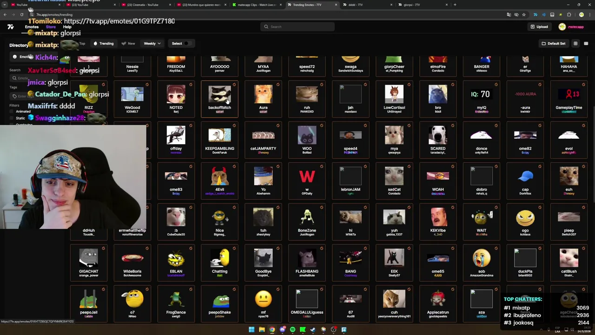Open File Explorer from the taskbar
595x335 pixels.
[262, 329]
